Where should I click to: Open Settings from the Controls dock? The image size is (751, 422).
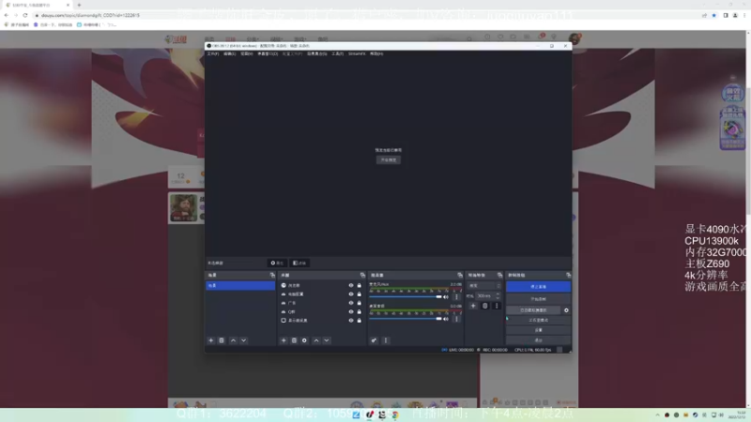(538, 330)
